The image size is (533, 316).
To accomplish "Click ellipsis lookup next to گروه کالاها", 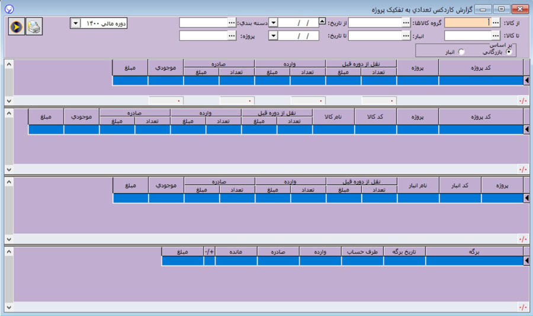I will [406, 22].
